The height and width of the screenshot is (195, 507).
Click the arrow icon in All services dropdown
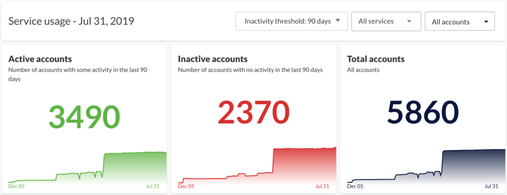[409, 21]
